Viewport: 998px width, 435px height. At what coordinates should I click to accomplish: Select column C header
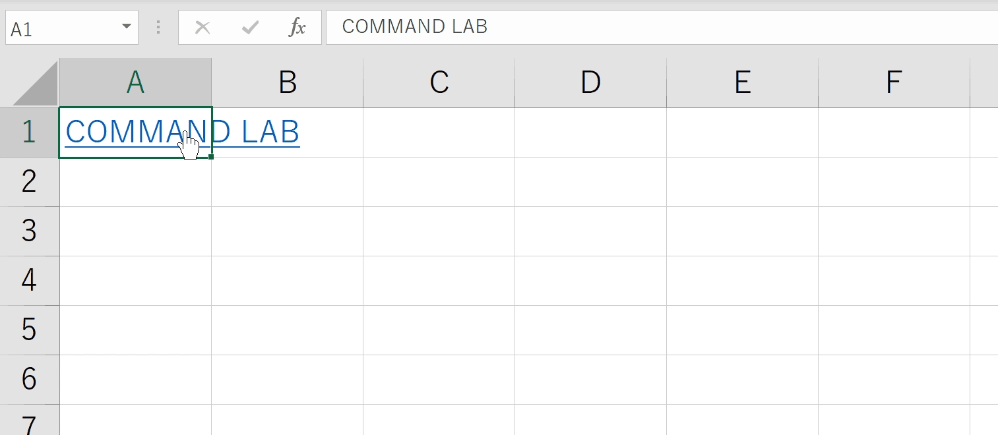(439, 82)
